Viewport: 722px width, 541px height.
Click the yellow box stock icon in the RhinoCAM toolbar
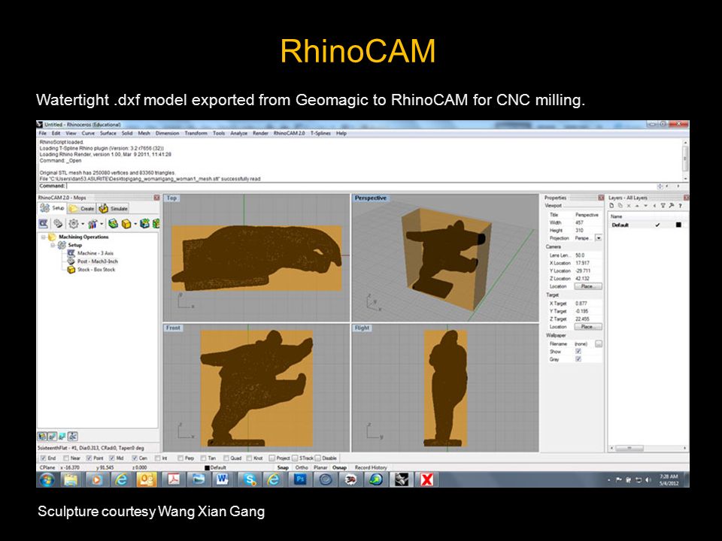(126, 224)
